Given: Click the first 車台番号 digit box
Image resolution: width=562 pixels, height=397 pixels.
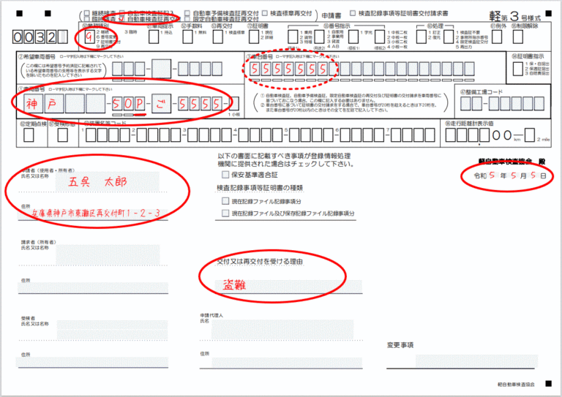Looking at the screenshot, I should [x=254, y=69].
